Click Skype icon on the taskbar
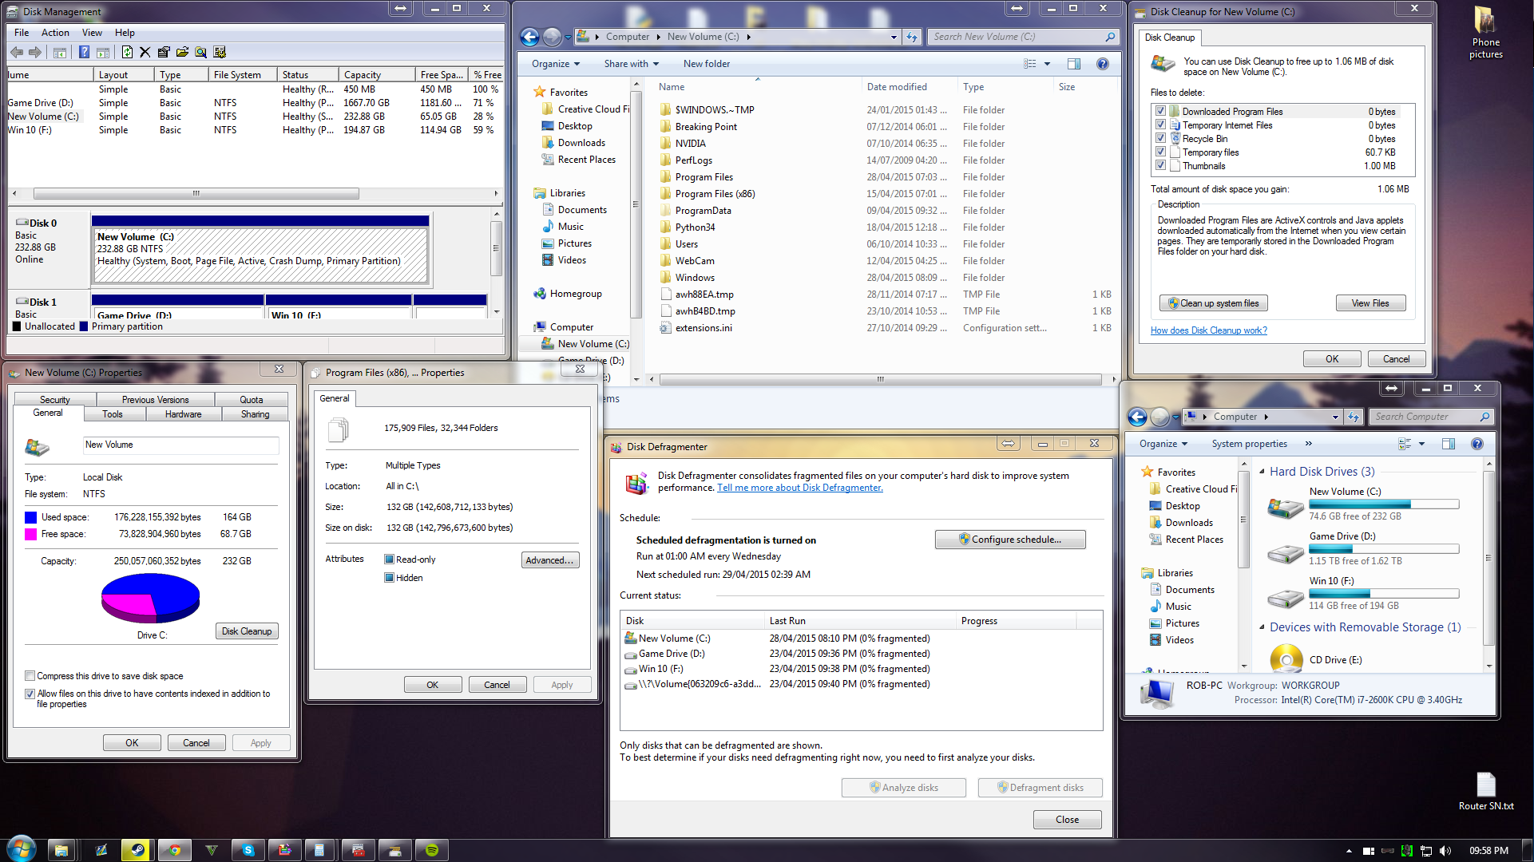 (248, 850)
